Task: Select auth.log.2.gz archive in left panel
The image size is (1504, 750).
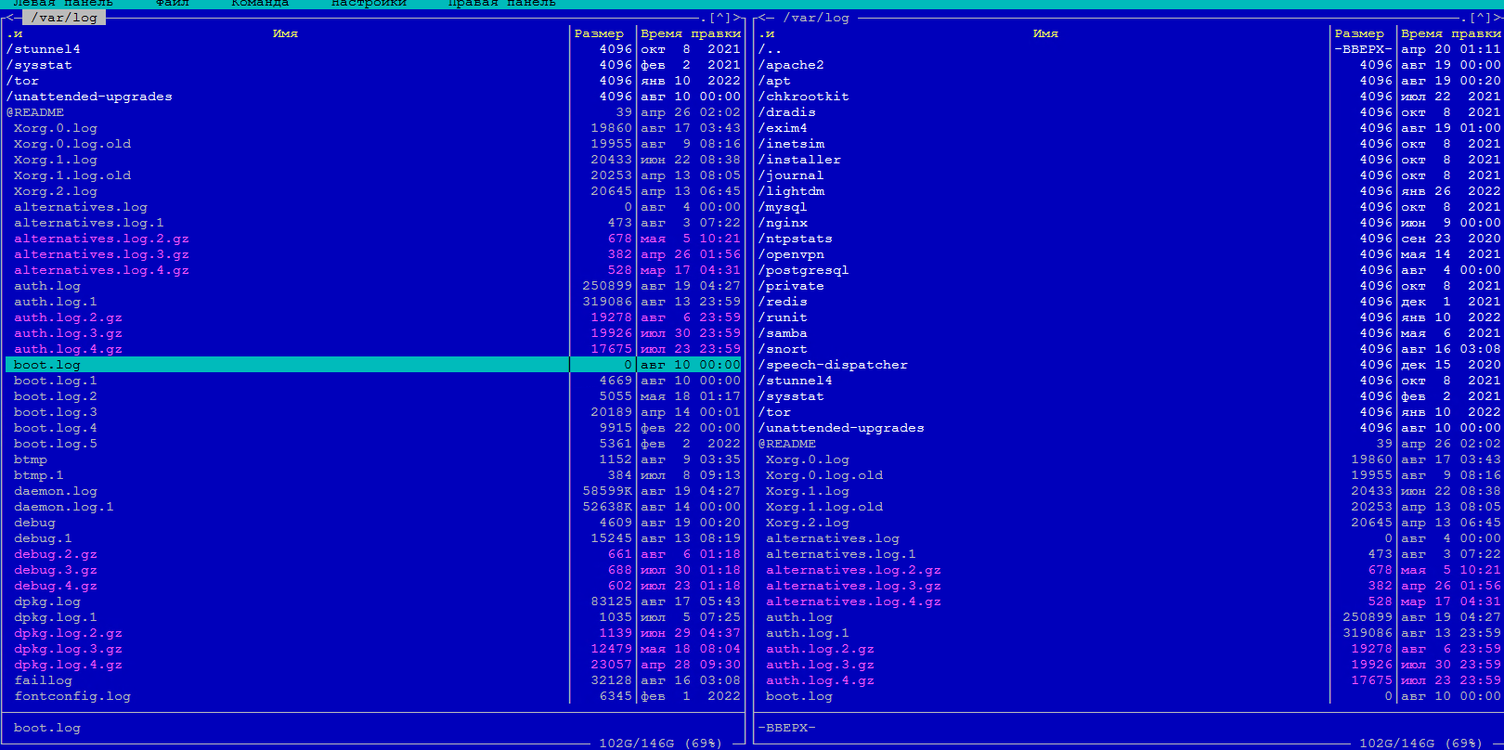Action: coord(68,317)
